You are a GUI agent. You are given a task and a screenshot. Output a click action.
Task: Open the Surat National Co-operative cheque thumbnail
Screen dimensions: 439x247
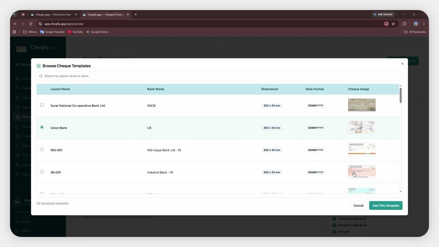point(362,105)
